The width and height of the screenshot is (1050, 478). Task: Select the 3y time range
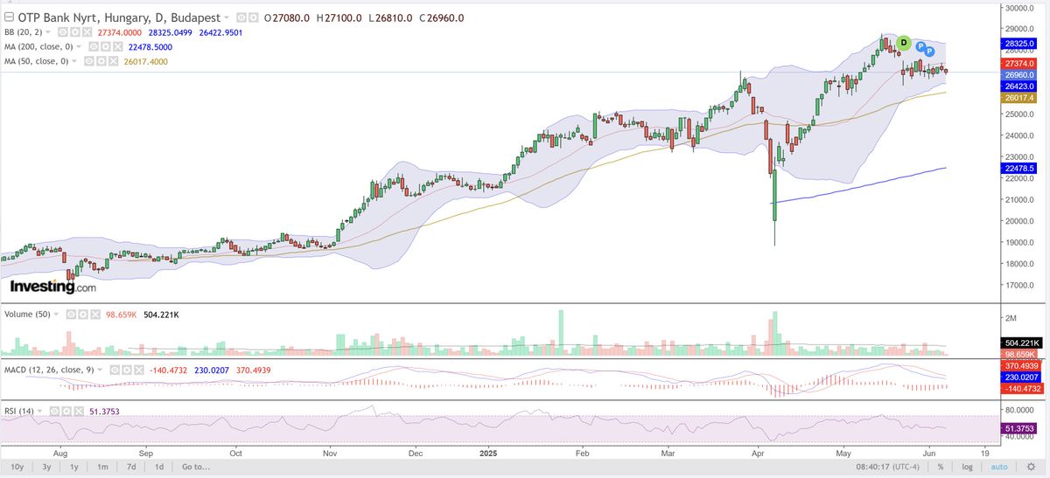tap(45, 468)
